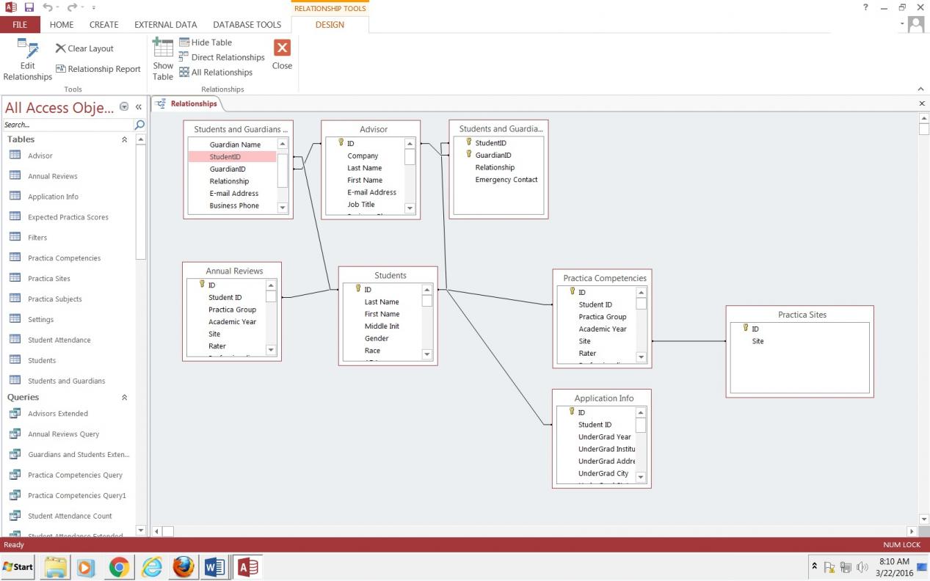Open the EXTERNAL DATA ribbon tab
This screenshot has height=581, width=930.
tap(165, 24)
